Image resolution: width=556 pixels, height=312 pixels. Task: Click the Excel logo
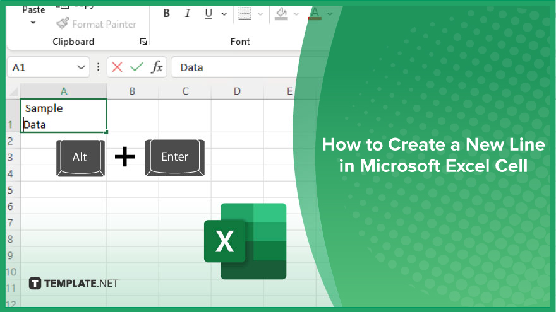coord(245,241)
